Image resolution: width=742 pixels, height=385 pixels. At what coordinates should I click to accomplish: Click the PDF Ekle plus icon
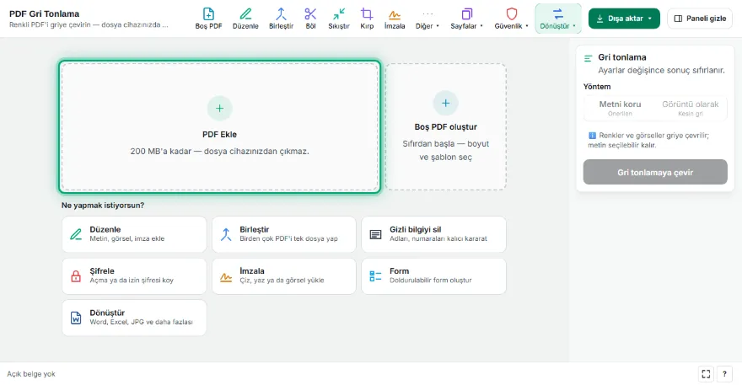pyautogui.click(x=219, y=109)
